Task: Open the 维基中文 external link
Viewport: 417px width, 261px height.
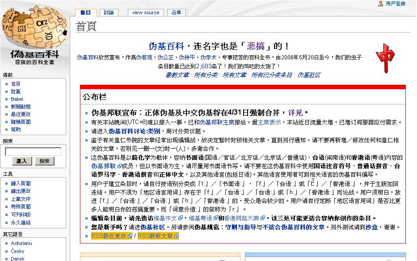Action: pyautogui.click(x=165, y=218)
